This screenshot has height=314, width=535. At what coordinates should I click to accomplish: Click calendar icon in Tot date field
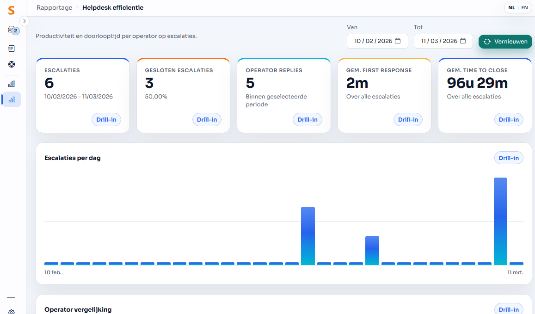(463, 41)
